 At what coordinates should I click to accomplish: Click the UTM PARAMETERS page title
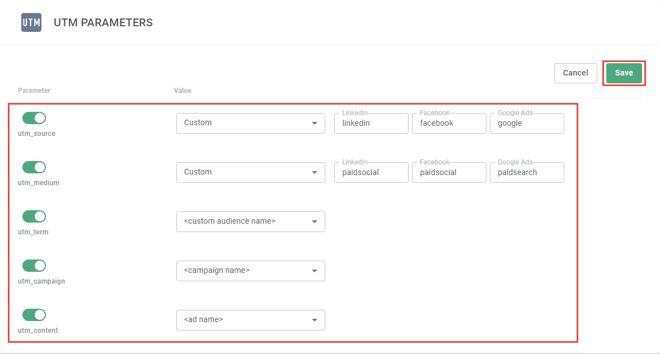(x=103, y=23)
